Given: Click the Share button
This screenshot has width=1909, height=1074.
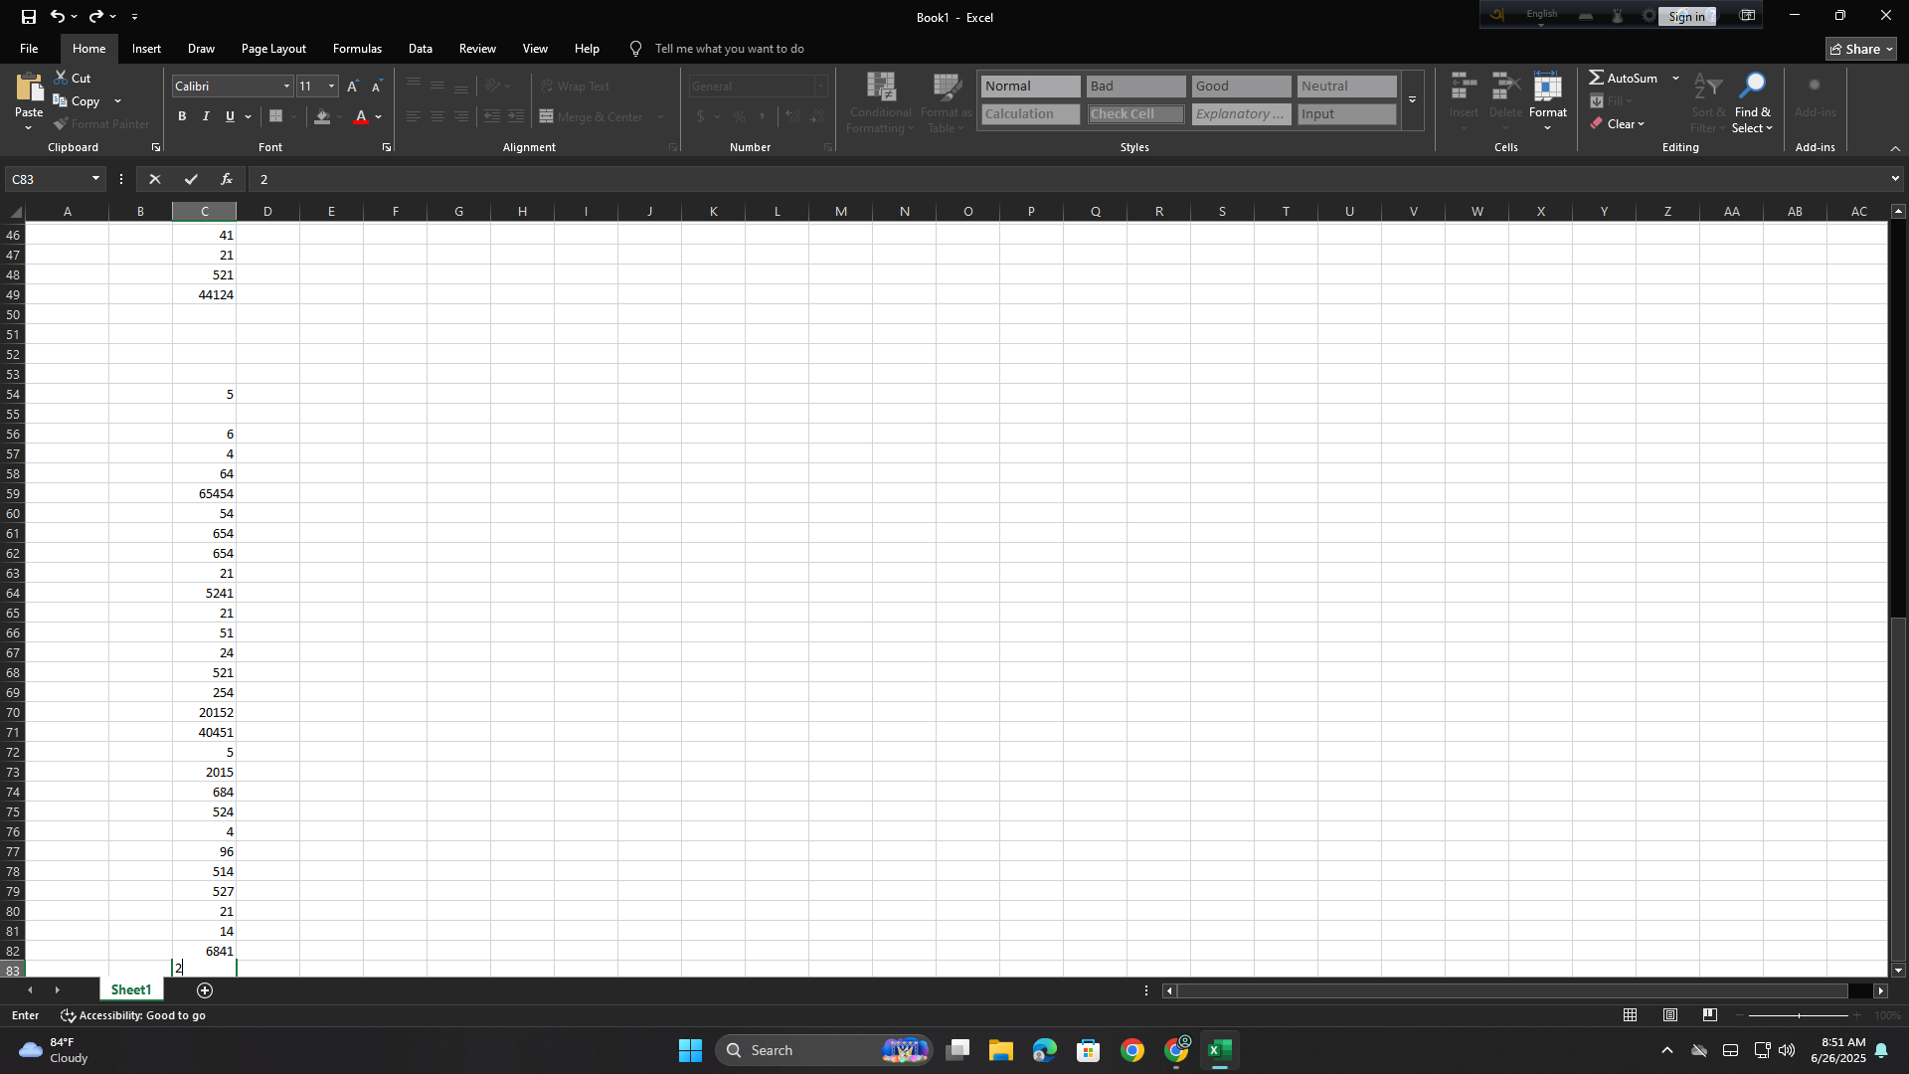Looking at the screenshot, I should [x=1861, y=49].
